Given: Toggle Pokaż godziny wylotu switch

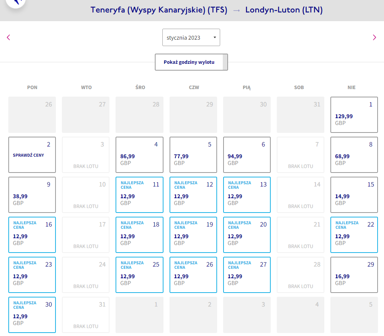Looking at the screenshot, I should (x=191, y=62).
